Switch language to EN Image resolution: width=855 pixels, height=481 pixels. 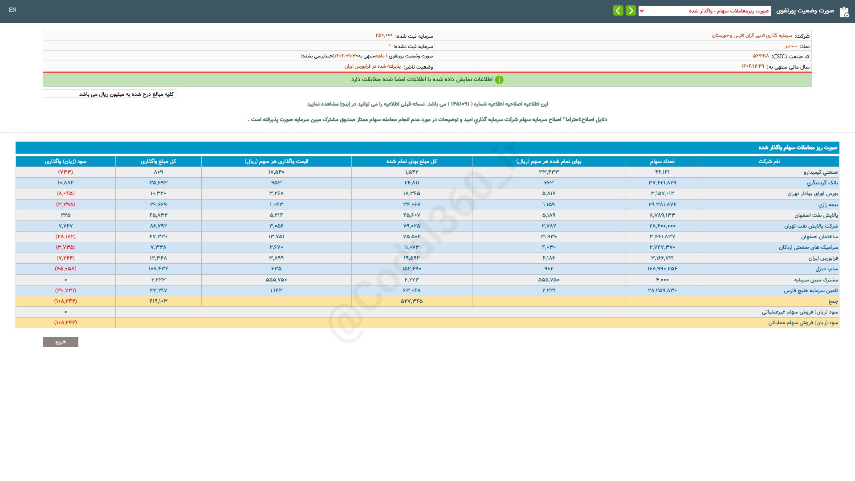click(x=12, y=10)
